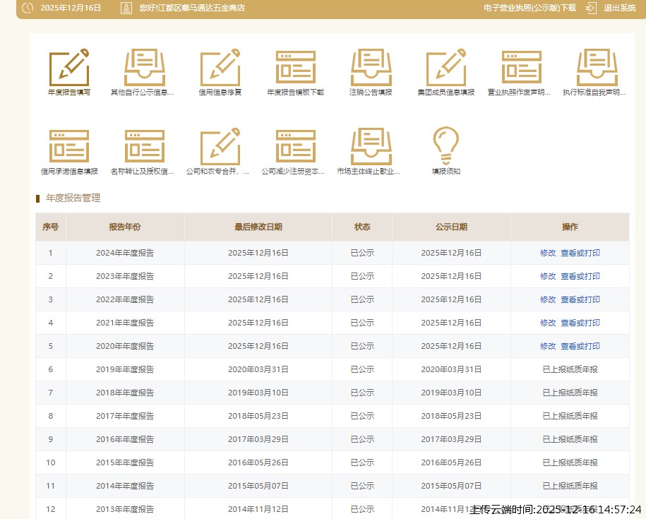Click 修改 for 2020年年度报告
The image size is (646, 519).
[548, 346]
